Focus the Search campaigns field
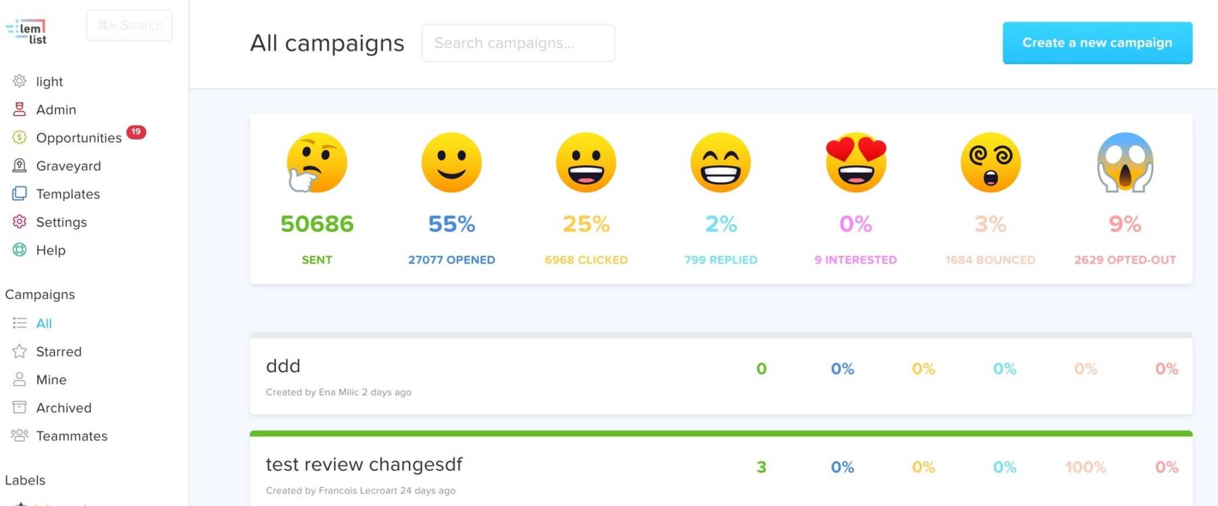Image resolution: width=1218 pixels, height=506 pixels. (518, 43)
